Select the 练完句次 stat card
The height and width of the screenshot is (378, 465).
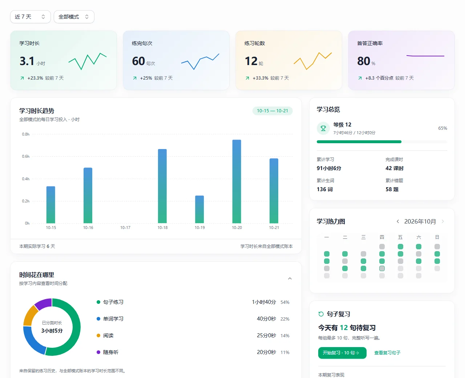point(176,60)
